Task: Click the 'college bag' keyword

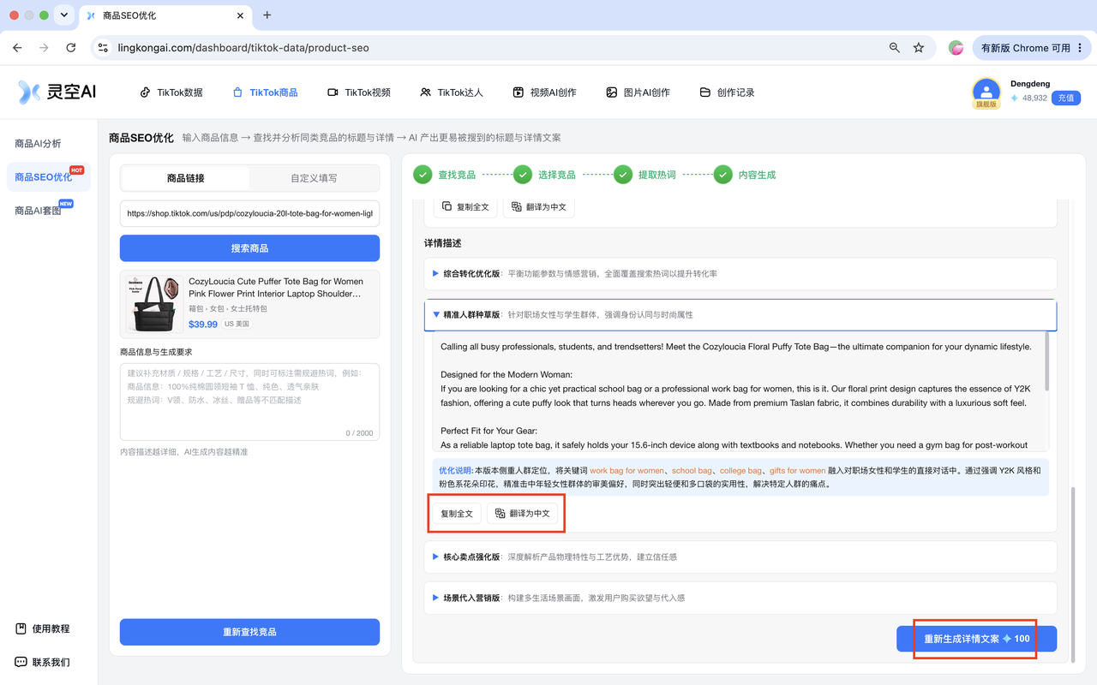Action: (741, 471)
